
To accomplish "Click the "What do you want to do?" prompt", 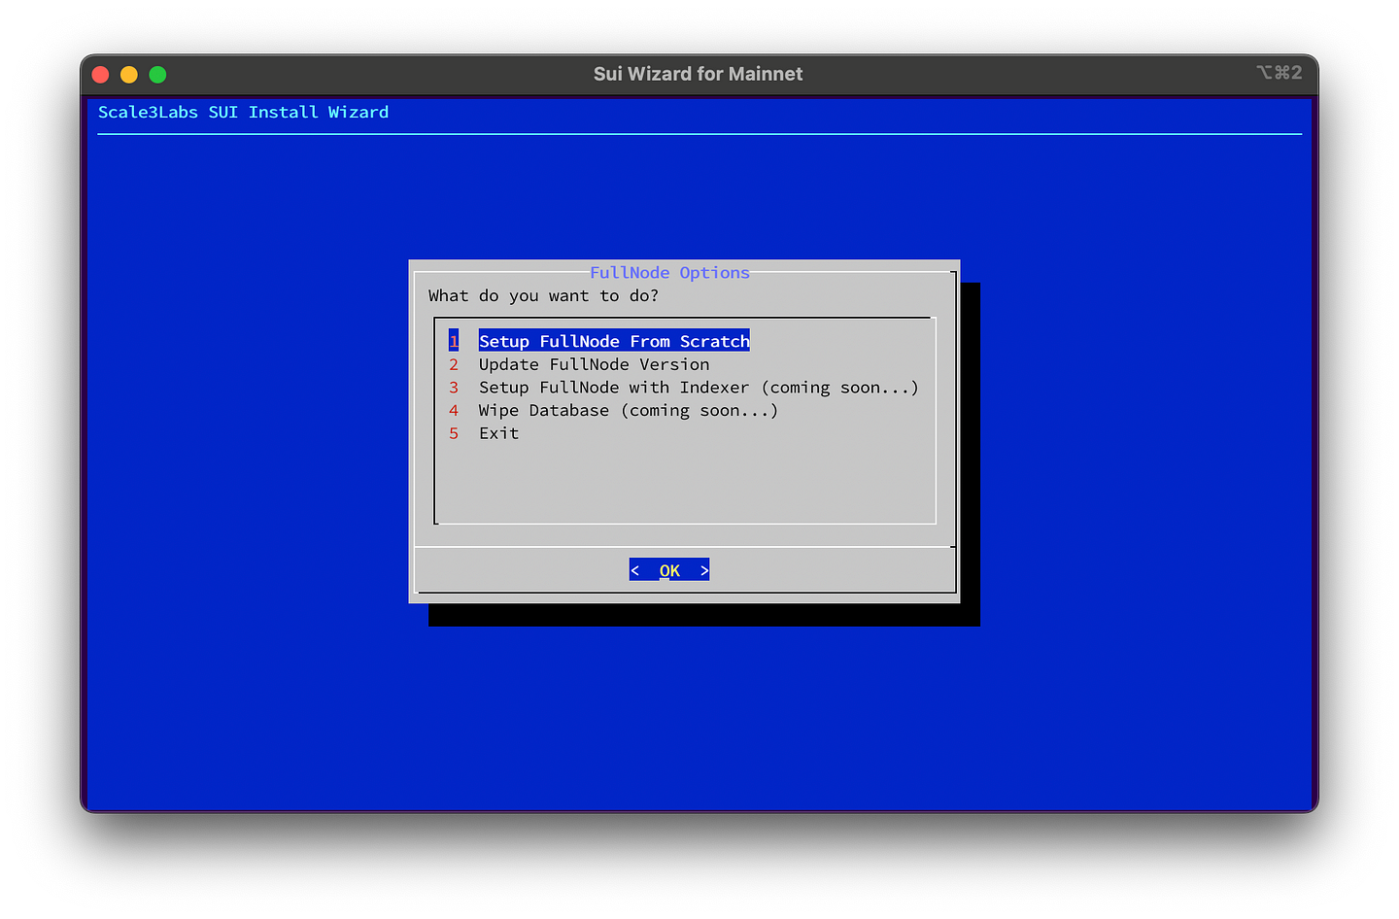I will pos(546,295).
